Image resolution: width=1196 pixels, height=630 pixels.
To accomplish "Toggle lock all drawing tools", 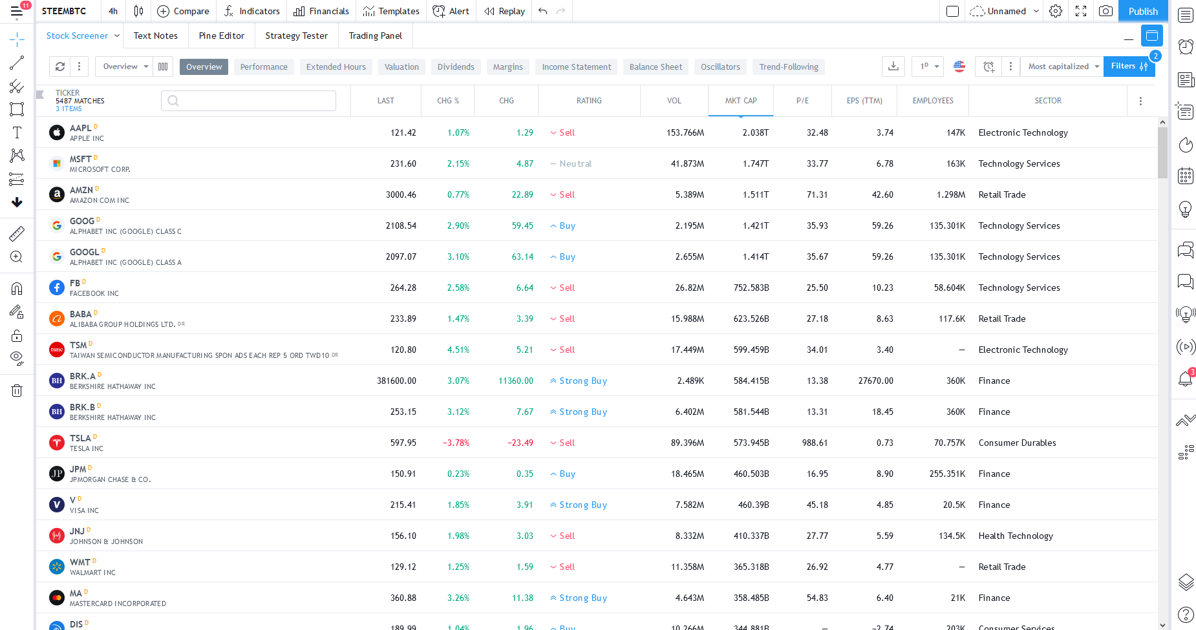I will 17,335.
